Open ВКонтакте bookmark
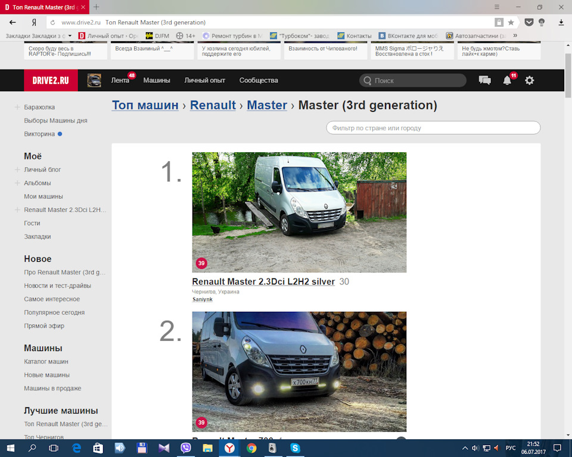572x457 pixels. coord(408,36)
